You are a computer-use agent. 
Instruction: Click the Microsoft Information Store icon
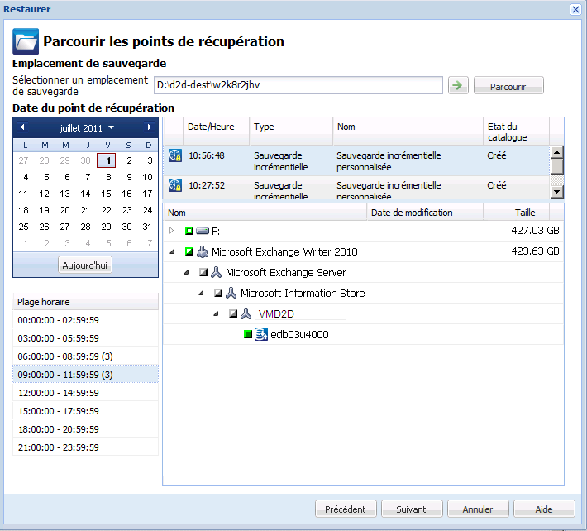231,293
